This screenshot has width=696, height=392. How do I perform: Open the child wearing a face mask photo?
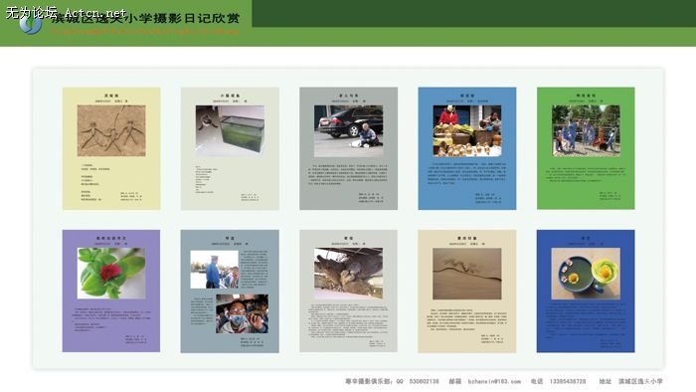pyautogui.click(x=243, y=313)
